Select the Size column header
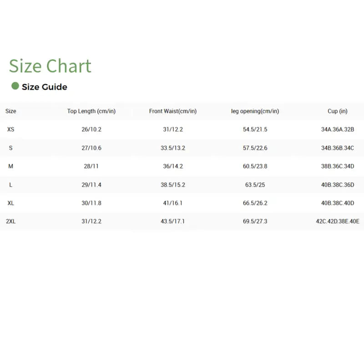This screenshot has width=364, height=364. (x=11, y=111)
